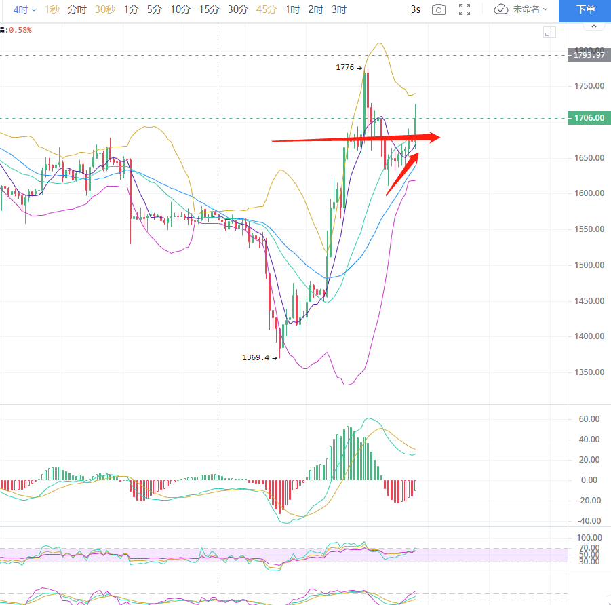
Task: Switch to the 1时 interval
Action: tap(292, 9)
